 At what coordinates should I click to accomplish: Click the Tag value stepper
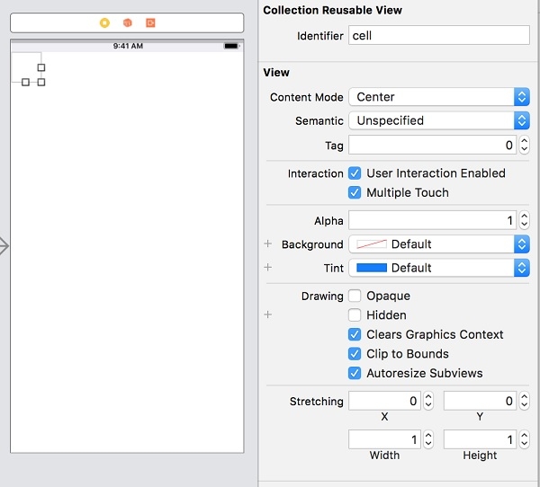(524, 145)
